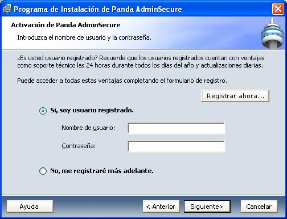This screenshot has width=287, height=219.
Task: Click the text 'Introduzca el nombre de usuario y la contraseña.'
Action: [x=84, y=37]
